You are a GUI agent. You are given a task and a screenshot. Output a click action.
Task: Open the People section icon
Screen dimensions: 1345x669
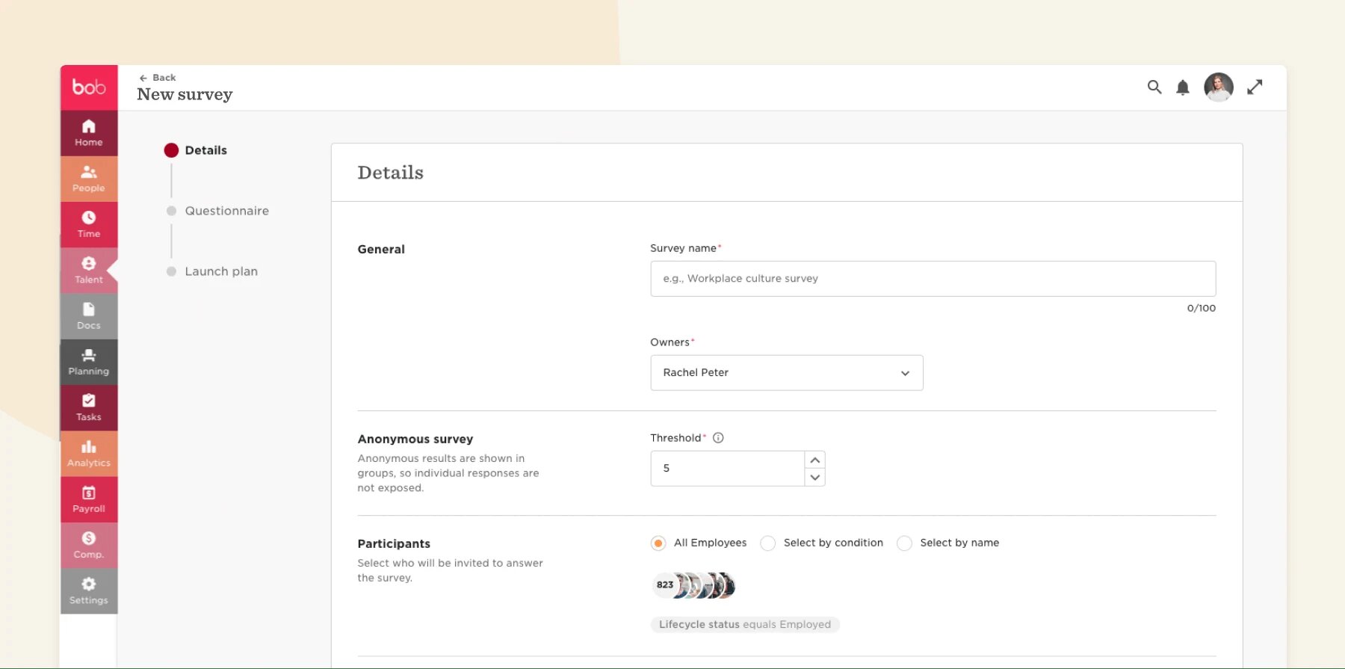click(x=88, y=173)
